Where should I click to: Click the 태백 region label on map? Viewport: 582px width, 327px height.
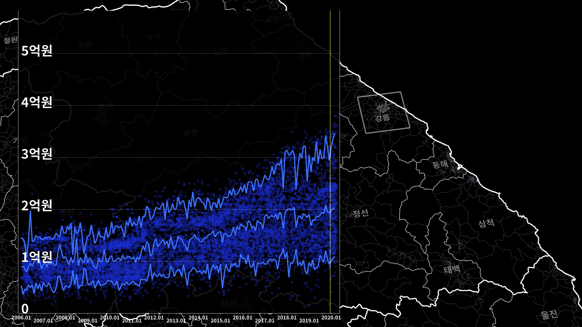pos(452,269)
